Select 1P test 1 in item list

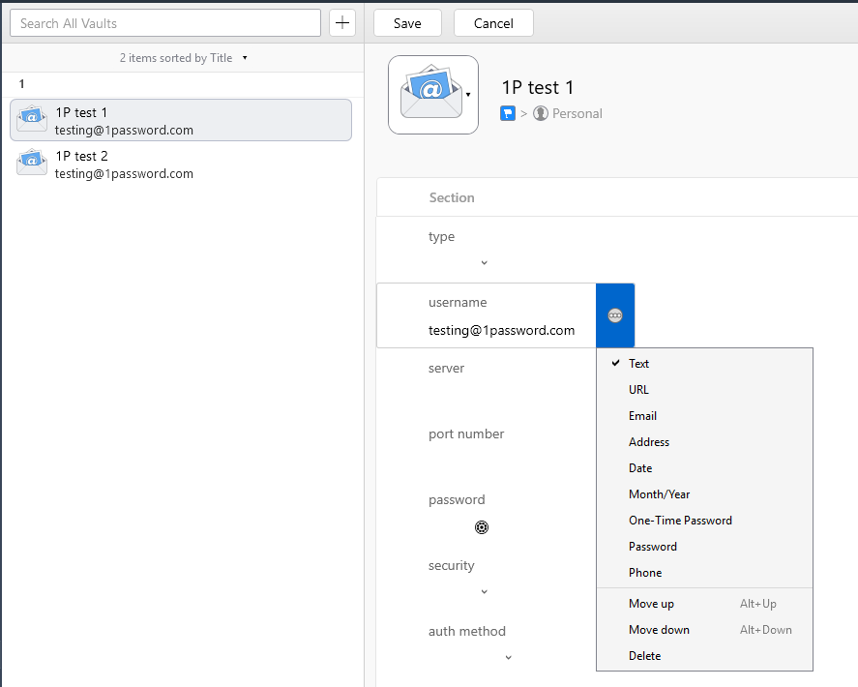click(x=181, y=120)
